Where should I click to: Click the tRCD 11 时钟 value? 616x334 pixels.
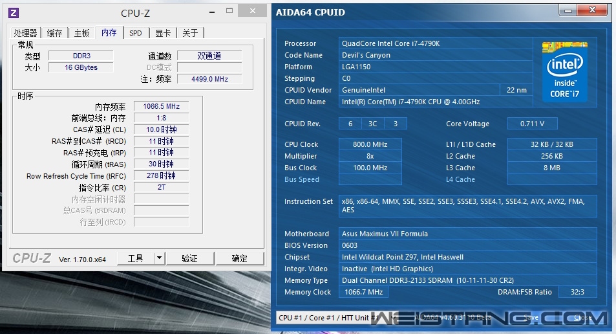click(x=161, y=141)
